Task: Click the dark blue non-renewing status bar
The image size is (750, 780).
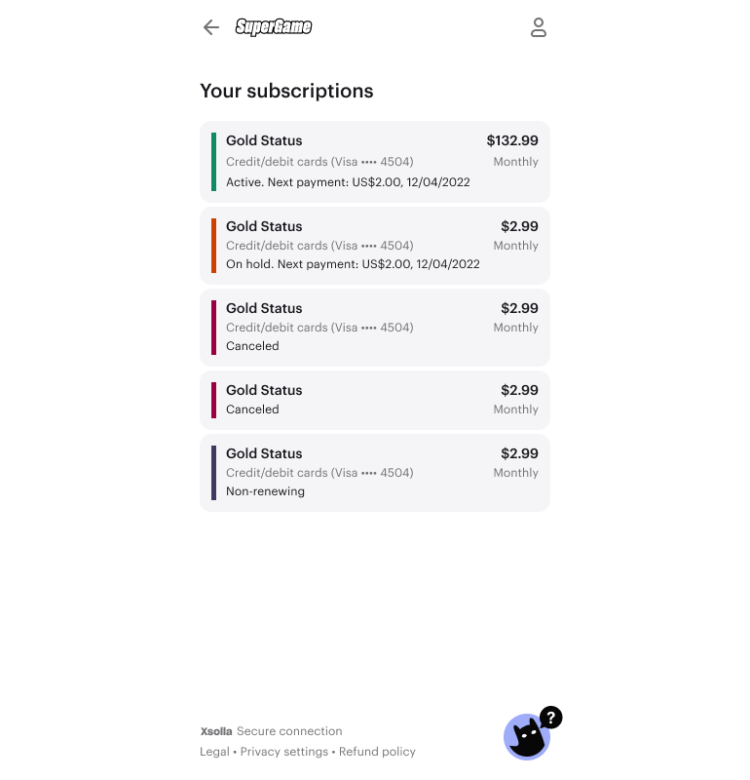Action: pyautogui.click(x=213, y=473)
